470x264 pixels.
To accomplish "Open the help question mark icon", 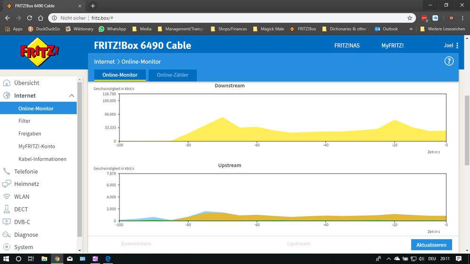I will [449, 62].
